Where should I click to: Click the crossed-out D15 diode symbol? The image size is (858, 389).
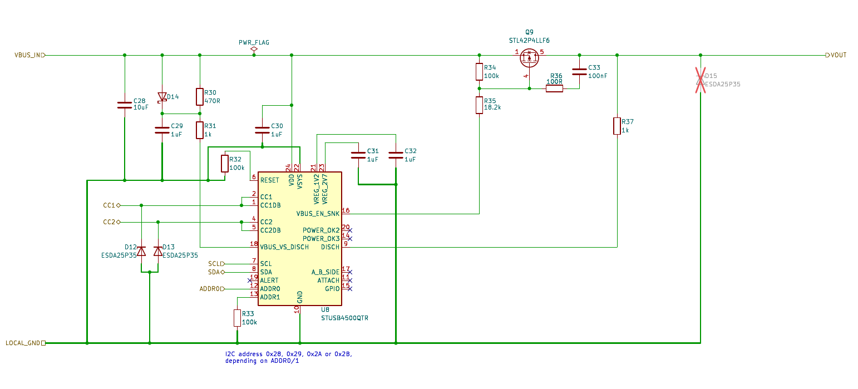(x=700, y=80)
